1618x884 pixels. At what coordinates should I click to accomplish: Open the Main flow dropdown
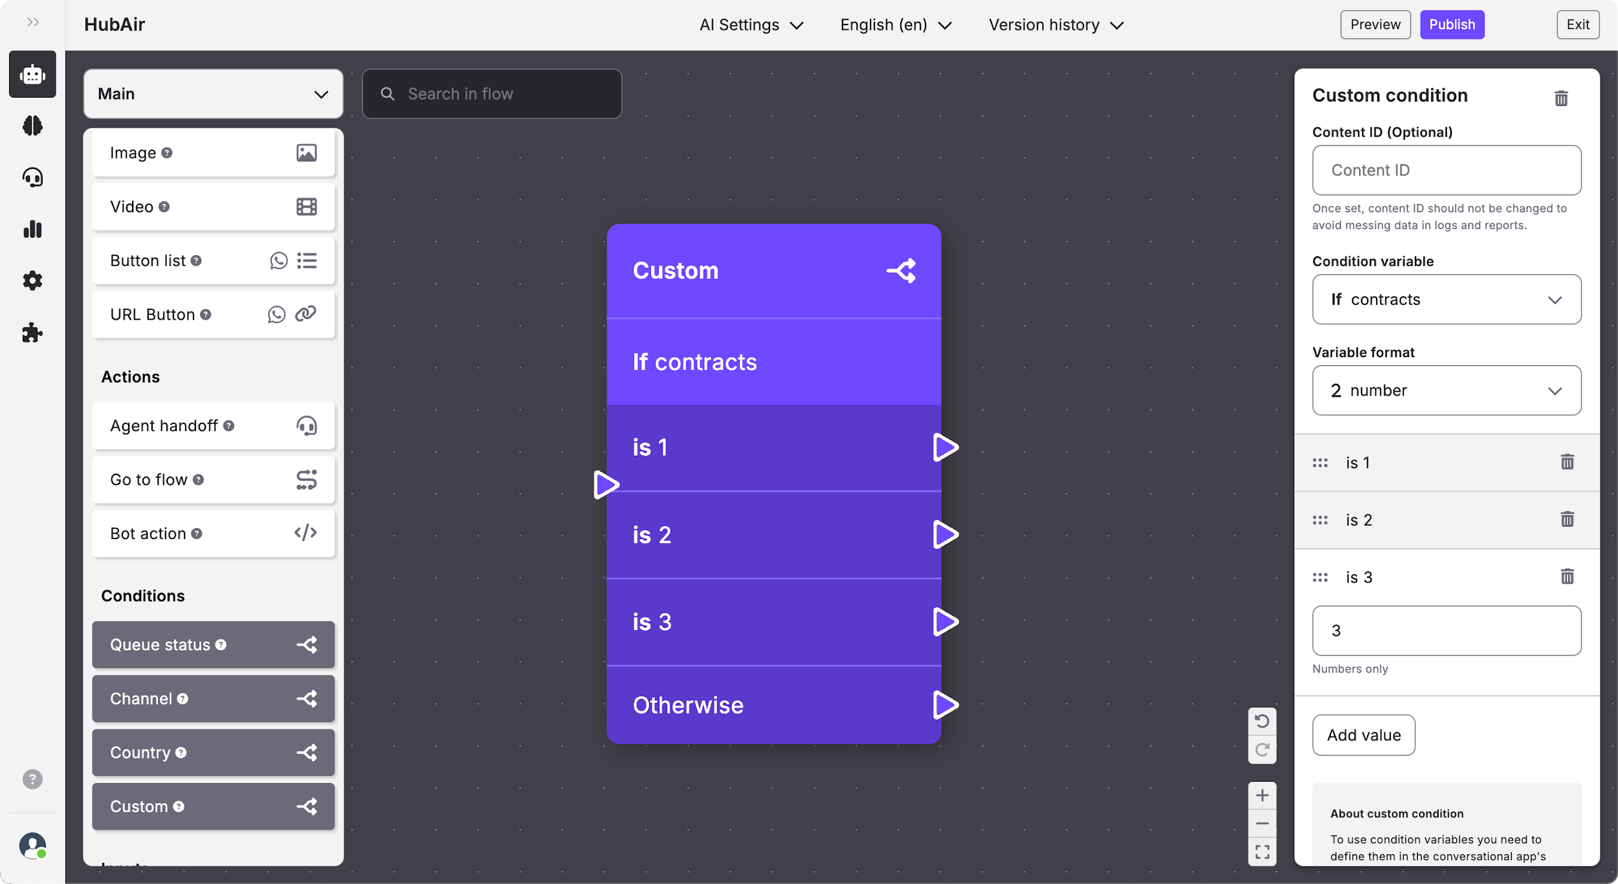[x=213, y=94]
